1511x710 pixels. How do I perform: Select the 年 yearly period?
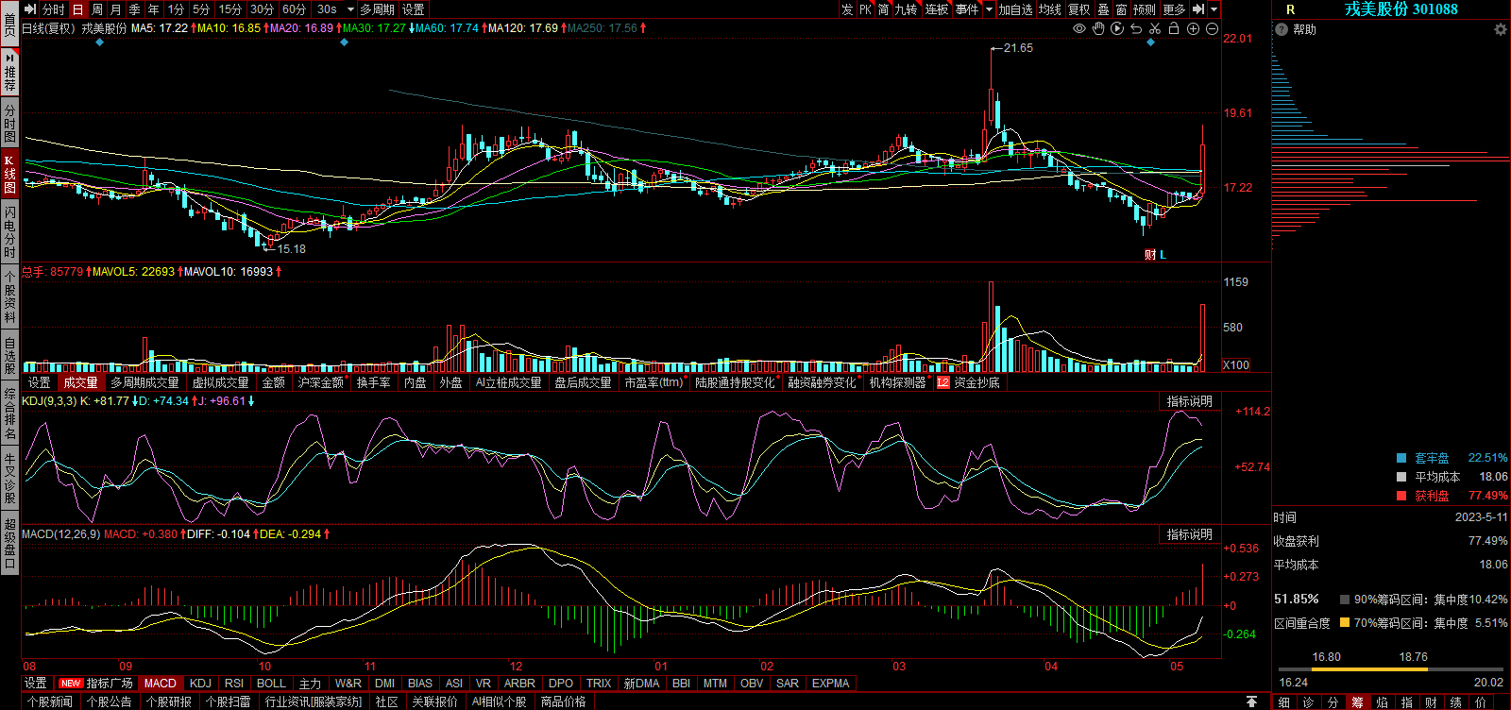click(x=154, y=9)
